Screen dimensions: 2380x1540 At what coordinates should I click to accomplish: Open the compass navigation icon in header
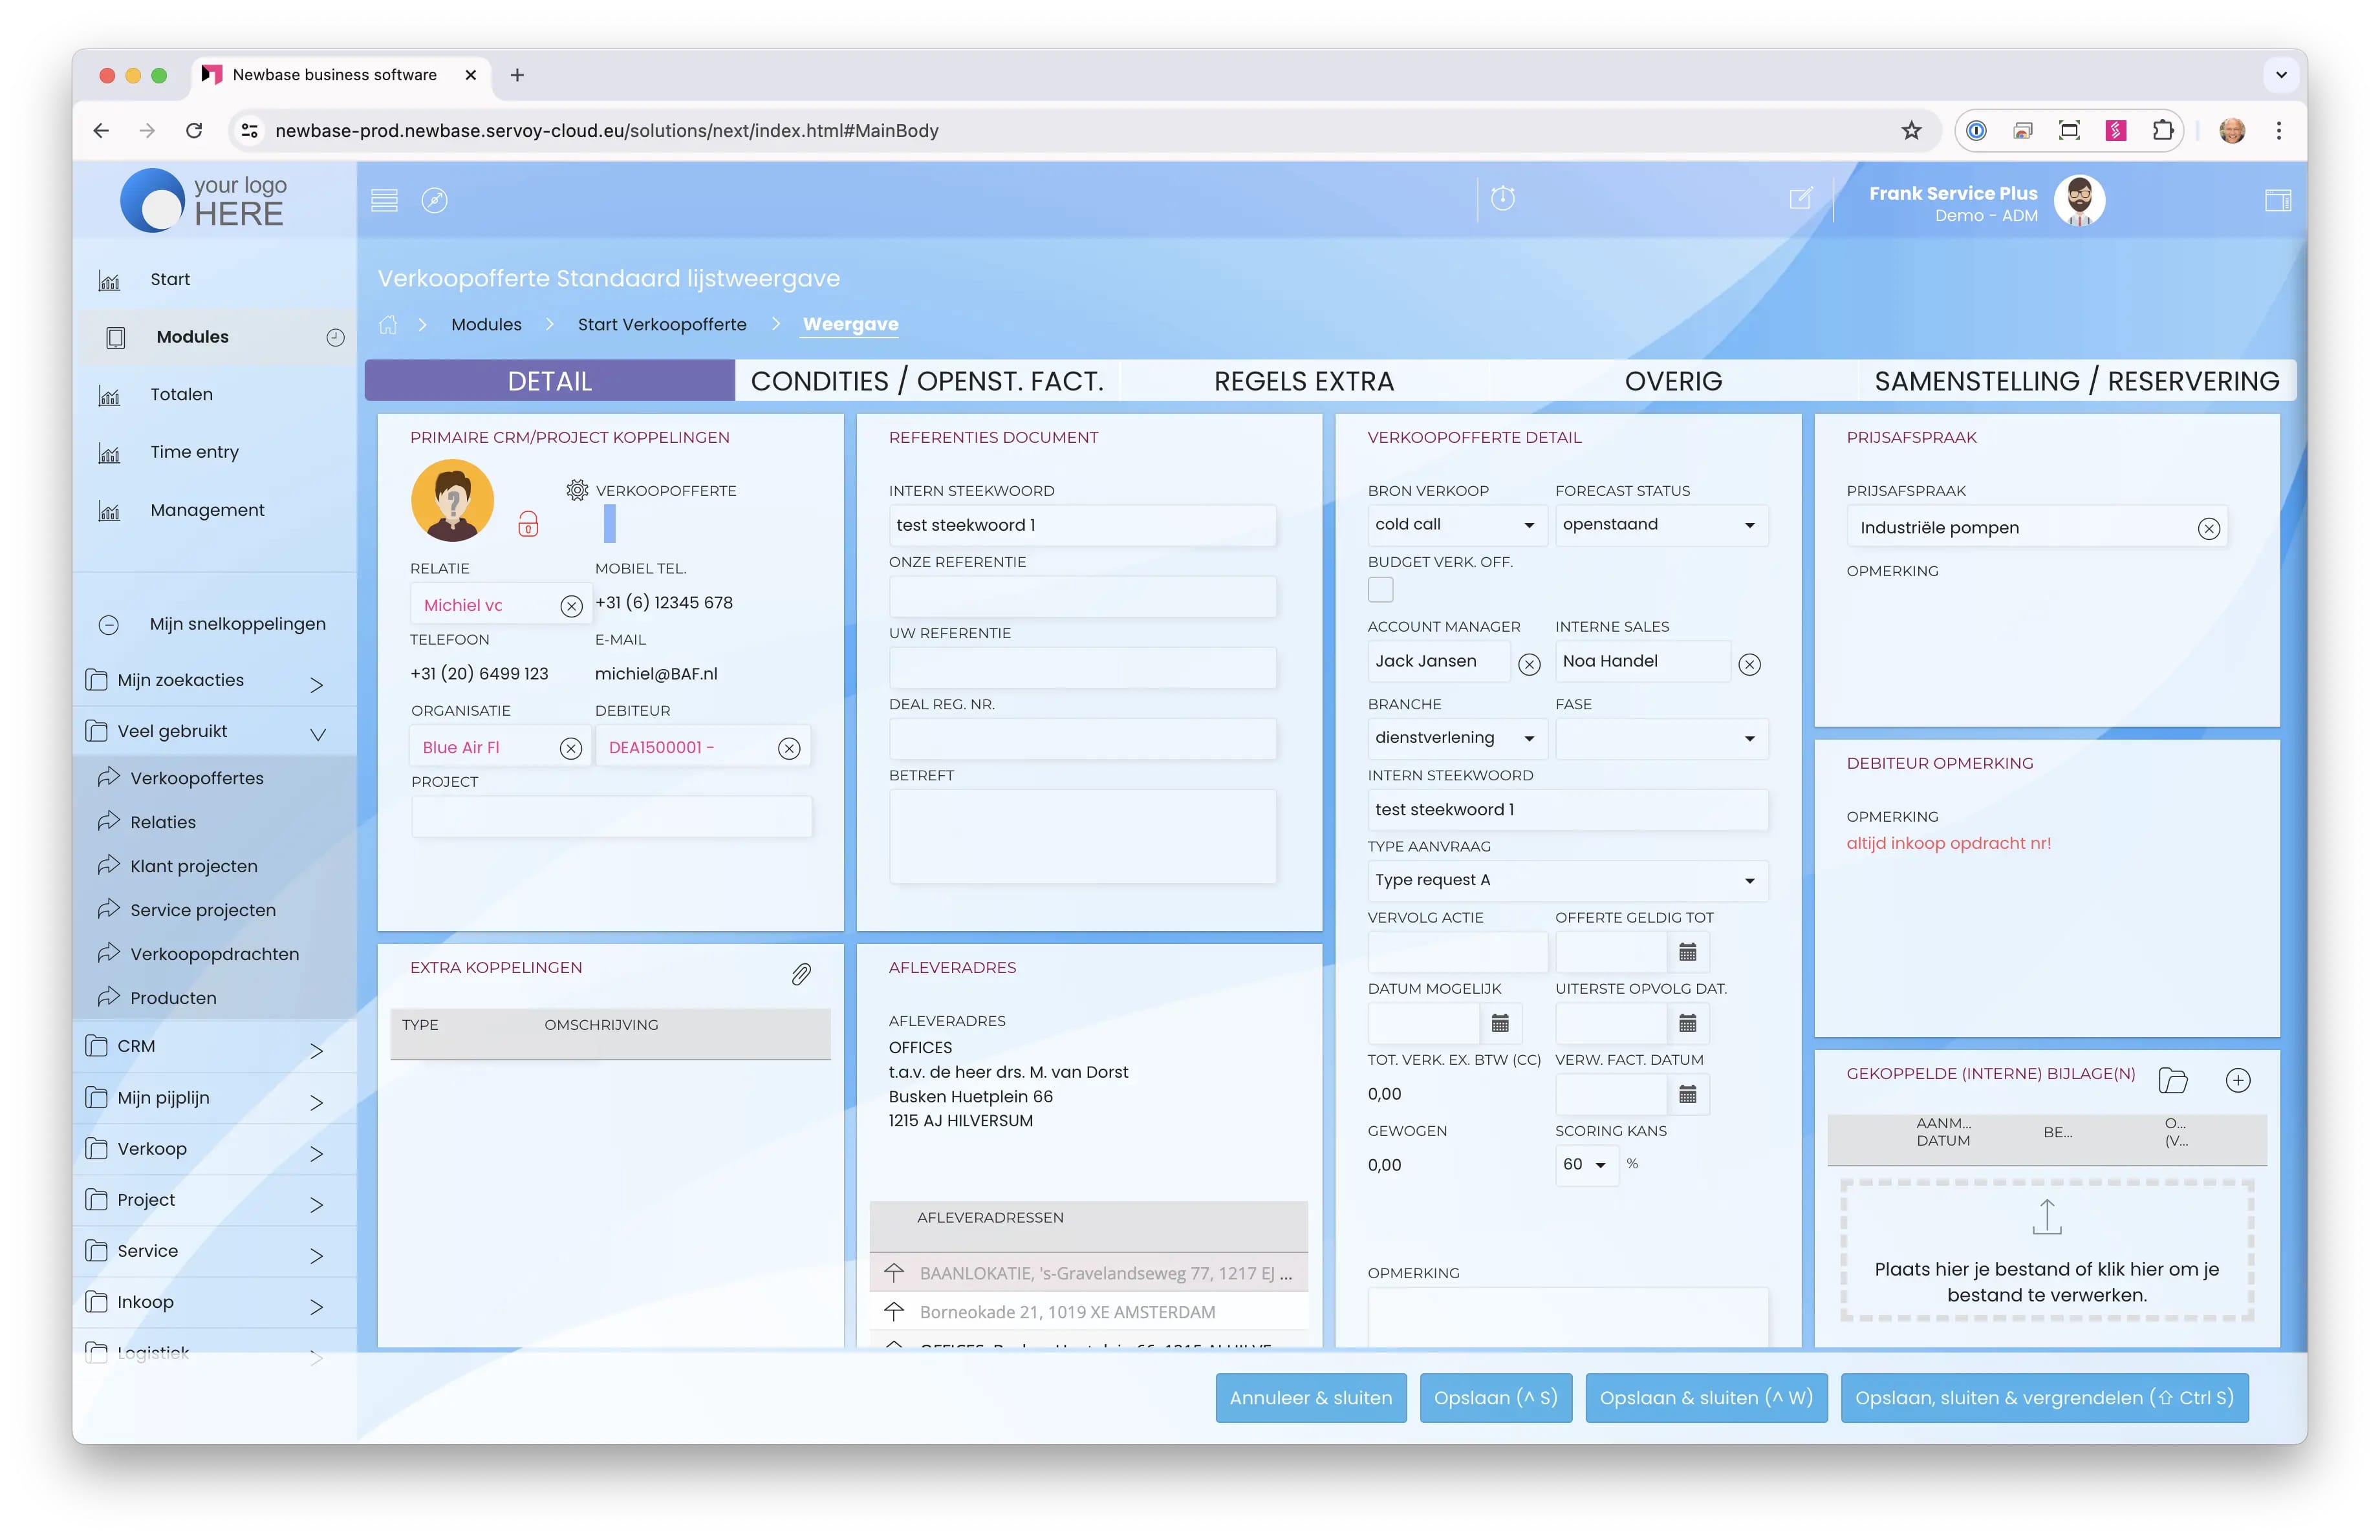click(434, 201)
